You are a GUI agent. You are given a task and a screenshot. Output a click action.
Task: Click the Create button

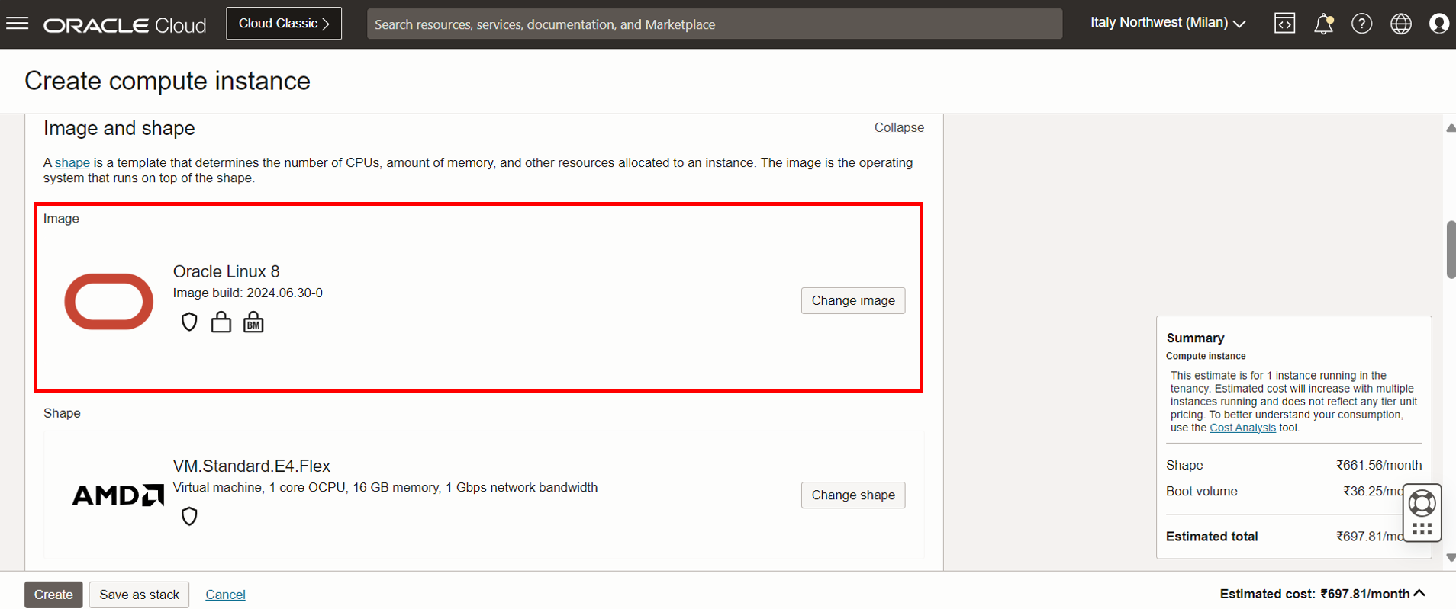(x=53, y=595)
